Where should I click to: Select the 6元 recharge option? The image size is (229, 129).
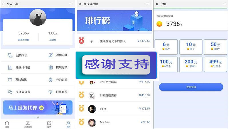166,47
